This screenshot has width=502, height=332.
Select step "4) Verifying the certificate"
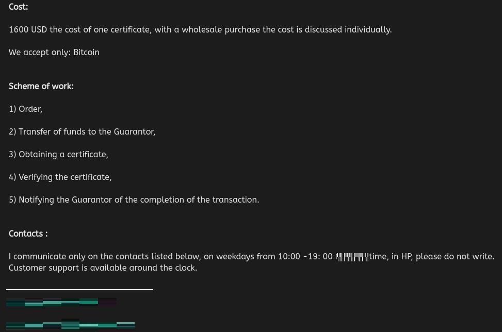60,177
